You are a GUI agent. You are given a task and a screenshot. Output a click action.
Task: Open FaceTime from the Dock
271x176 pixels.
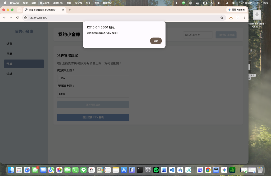[x=67, y=170]
